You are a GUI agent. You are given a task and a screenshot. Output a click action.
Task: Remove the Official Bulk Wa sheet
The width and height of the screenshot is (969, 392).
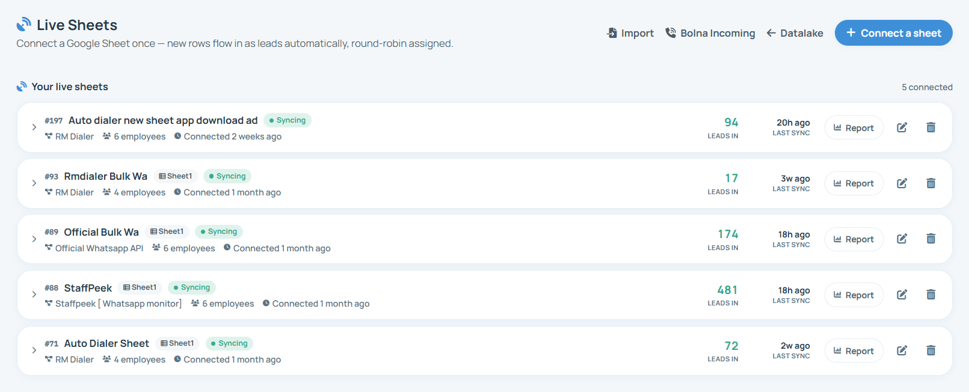931,239
